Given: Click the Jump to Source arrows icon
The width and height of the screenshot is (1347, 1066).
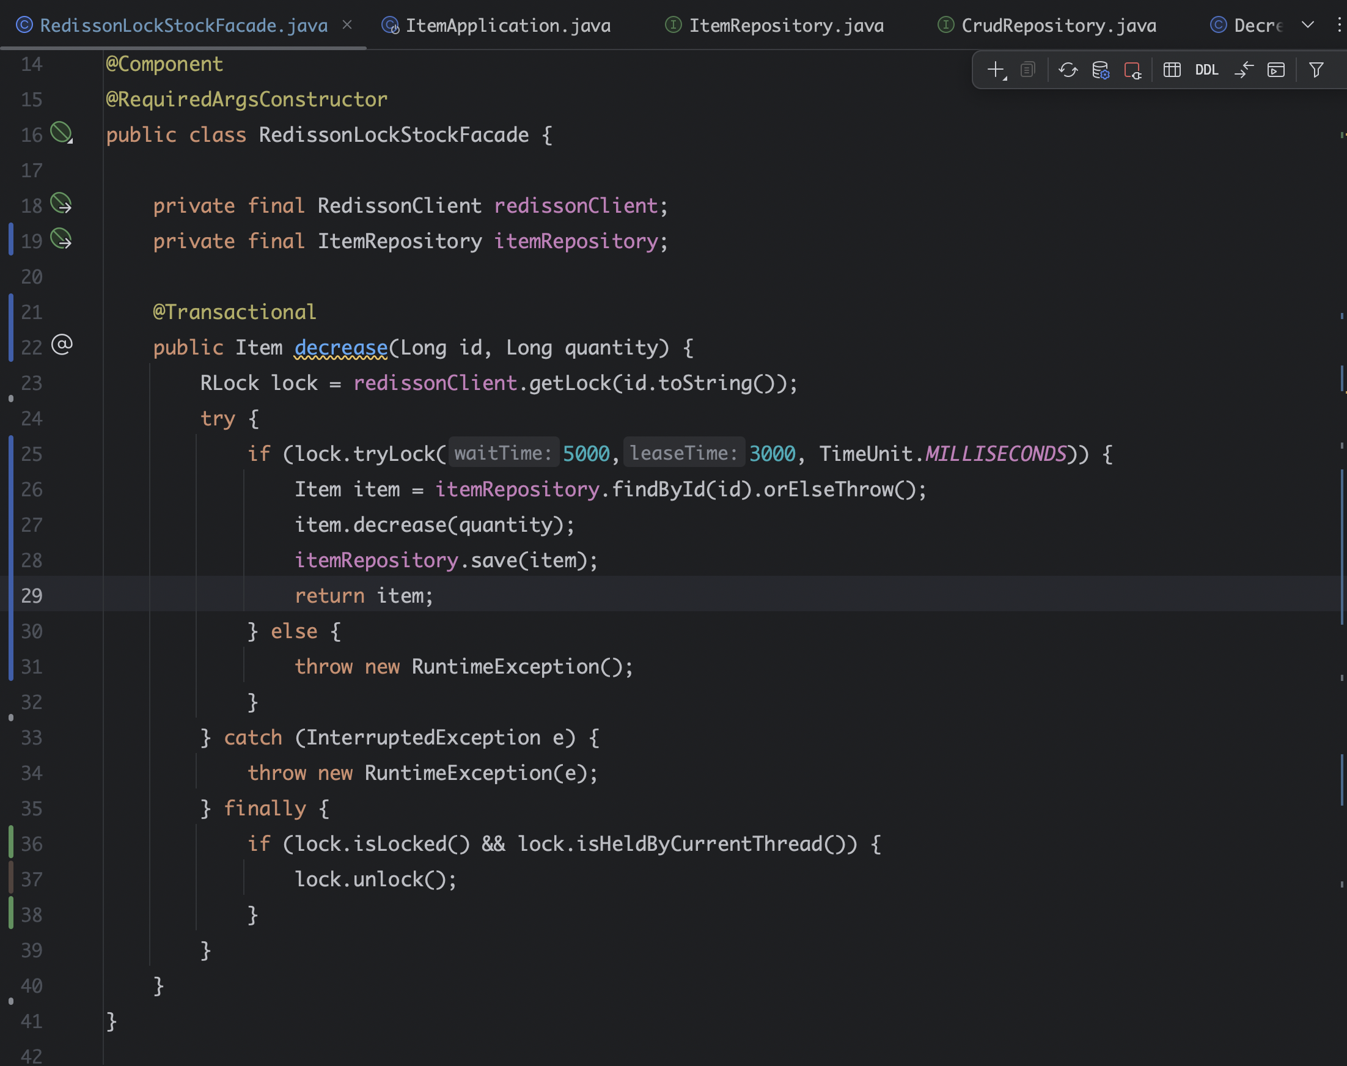Looking at the screenshot, I should click(x=1244, y=70).
